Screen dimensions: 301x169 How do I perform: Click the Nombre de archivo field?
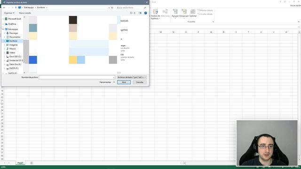click(77, 77)
